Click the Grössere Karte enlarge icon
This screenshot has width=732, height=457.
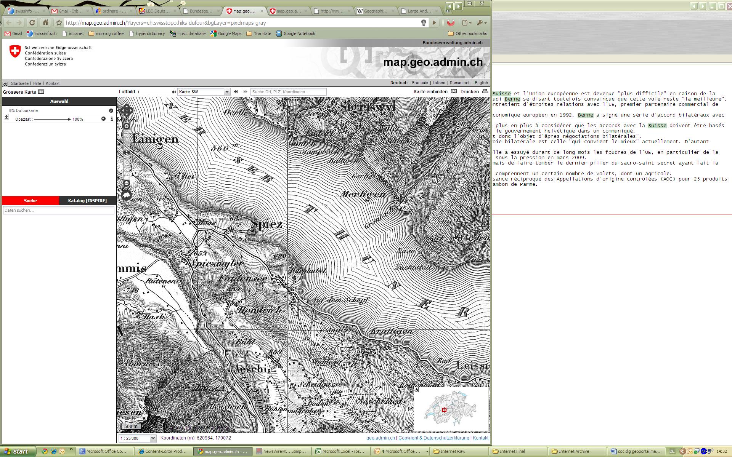[41, 92]
